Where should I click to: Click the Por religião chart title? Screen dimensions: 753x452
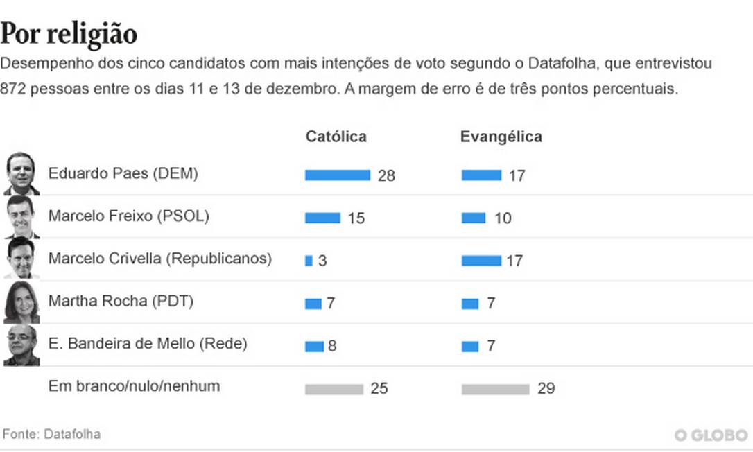point(69,33)
